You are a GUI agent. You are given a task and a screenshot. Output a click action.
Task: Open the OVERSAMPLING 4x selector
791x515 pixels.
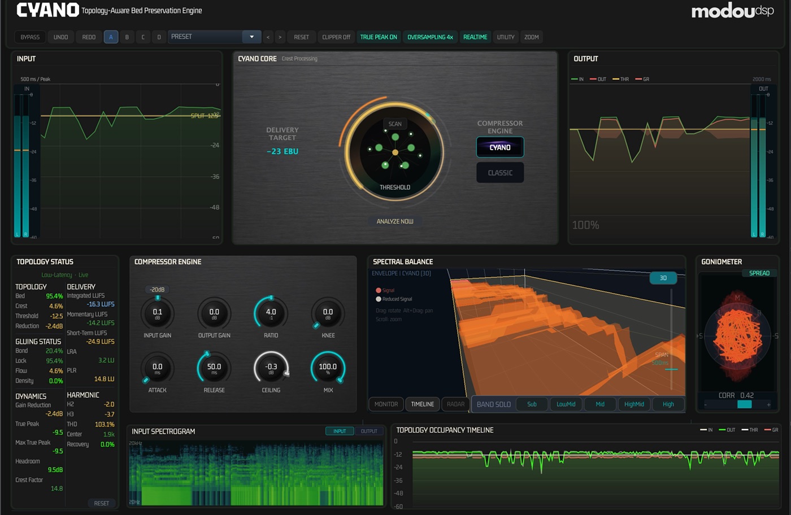click(430, 37)
